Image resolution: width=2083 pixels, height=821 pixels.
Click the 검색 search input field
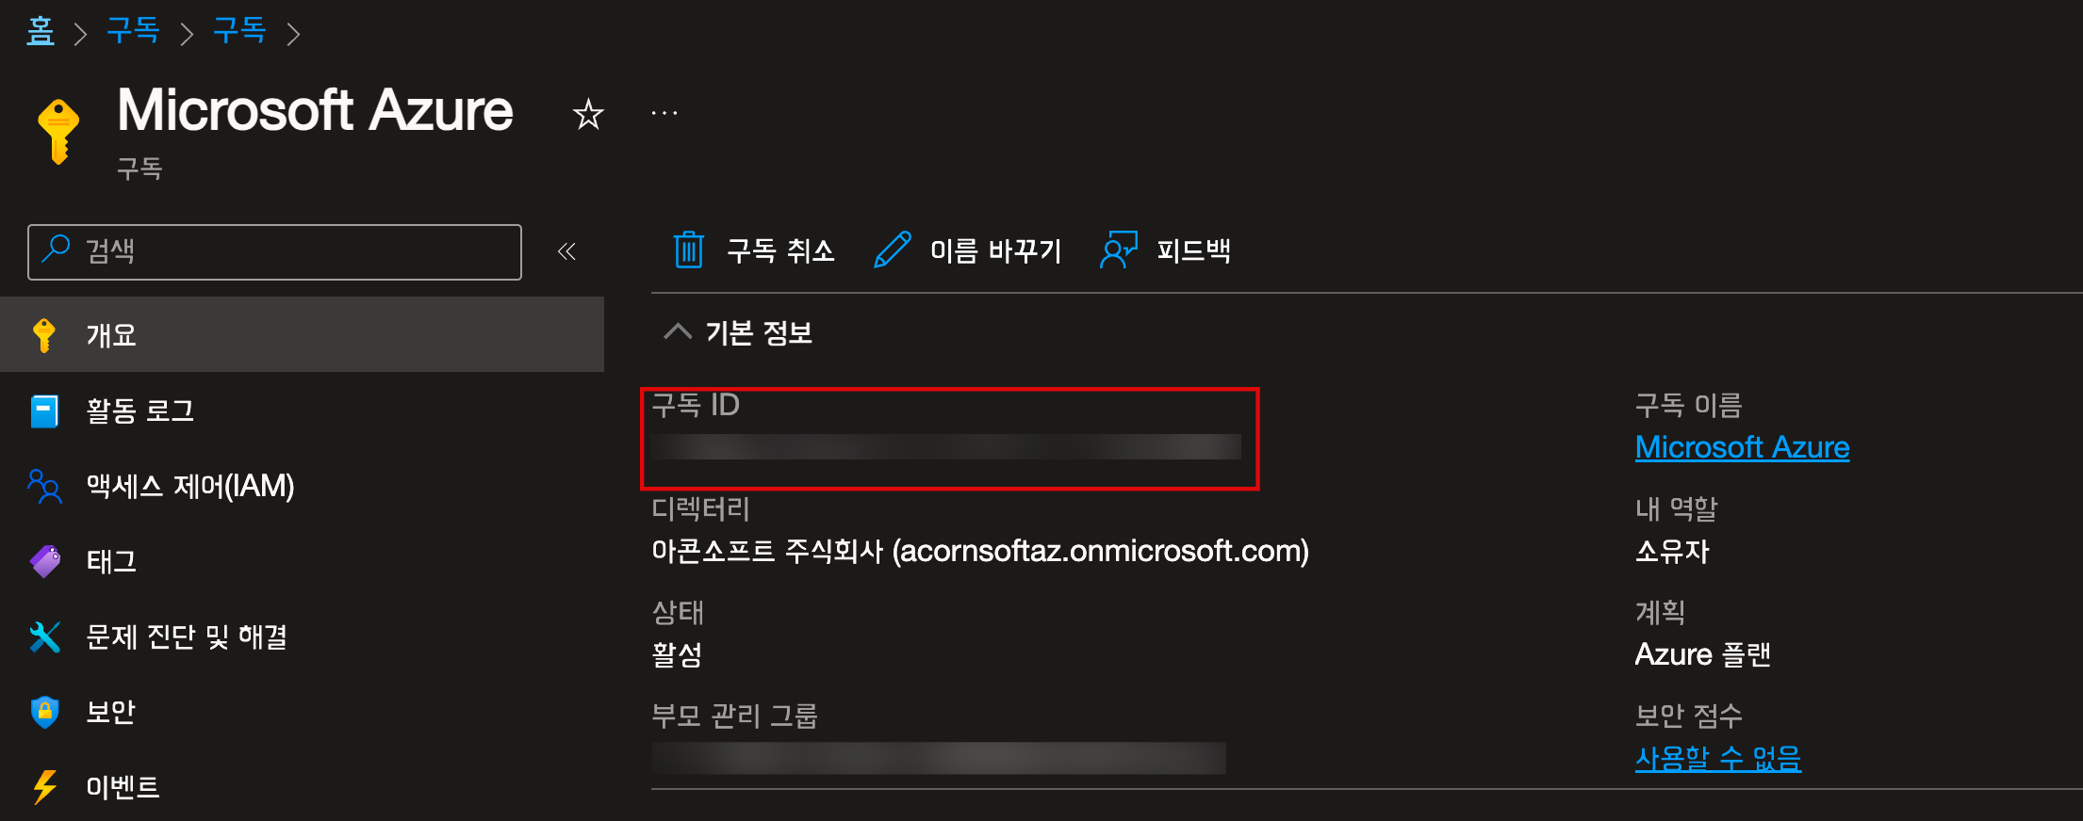[x=274, y=252]
